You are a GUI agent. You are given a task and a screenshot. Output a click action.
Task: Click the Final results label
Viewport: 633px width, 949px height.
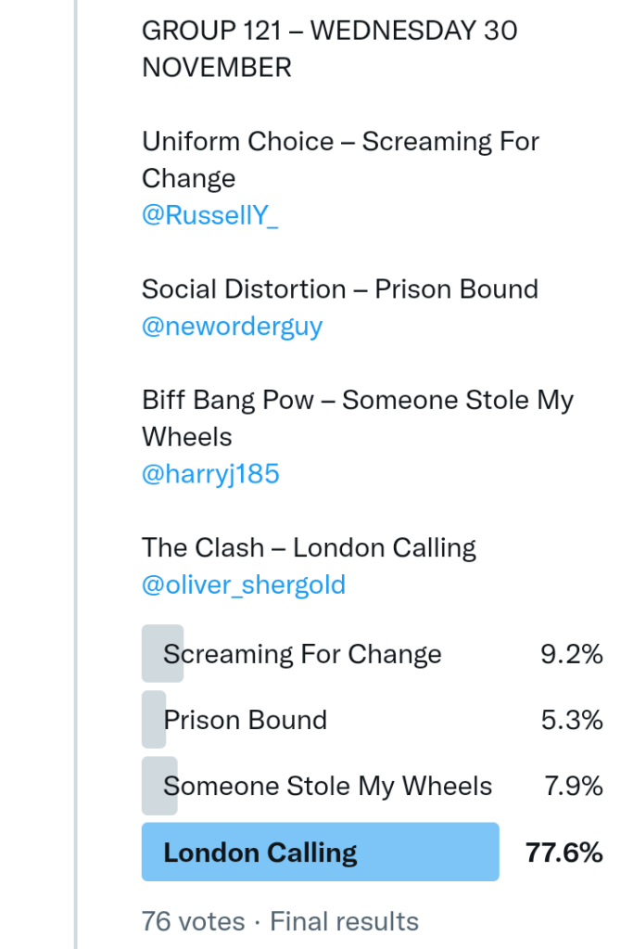(x=344, y=921)
